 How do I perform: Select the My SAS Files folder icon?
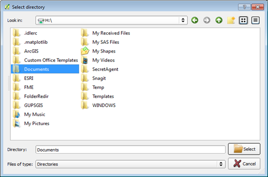click(x=85, y=42)
